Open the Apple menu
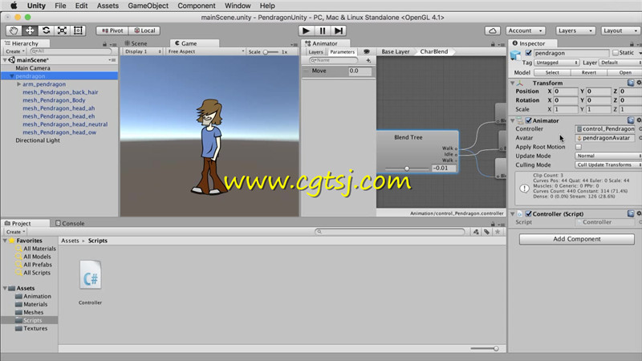This screenshot has width=642, height=361. pyautogui.click(x=14, y=6)
